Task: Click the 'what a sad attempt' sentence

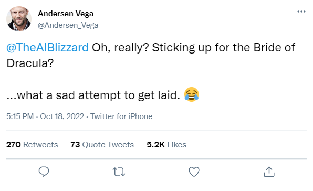Action: tap(93, 95)
